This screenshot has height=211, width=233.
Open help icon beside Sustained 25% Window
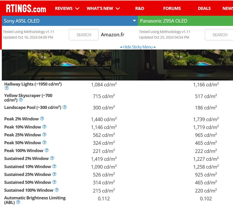click(x=54, y=174)
